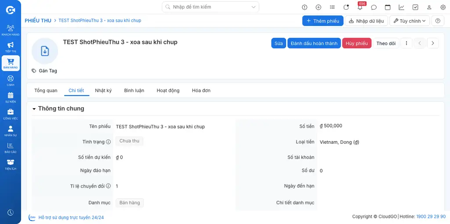Open the Tùy chỉnh dropdown
Image resolution: width=450 pixels, height=224 pixels.
[410, 21]
